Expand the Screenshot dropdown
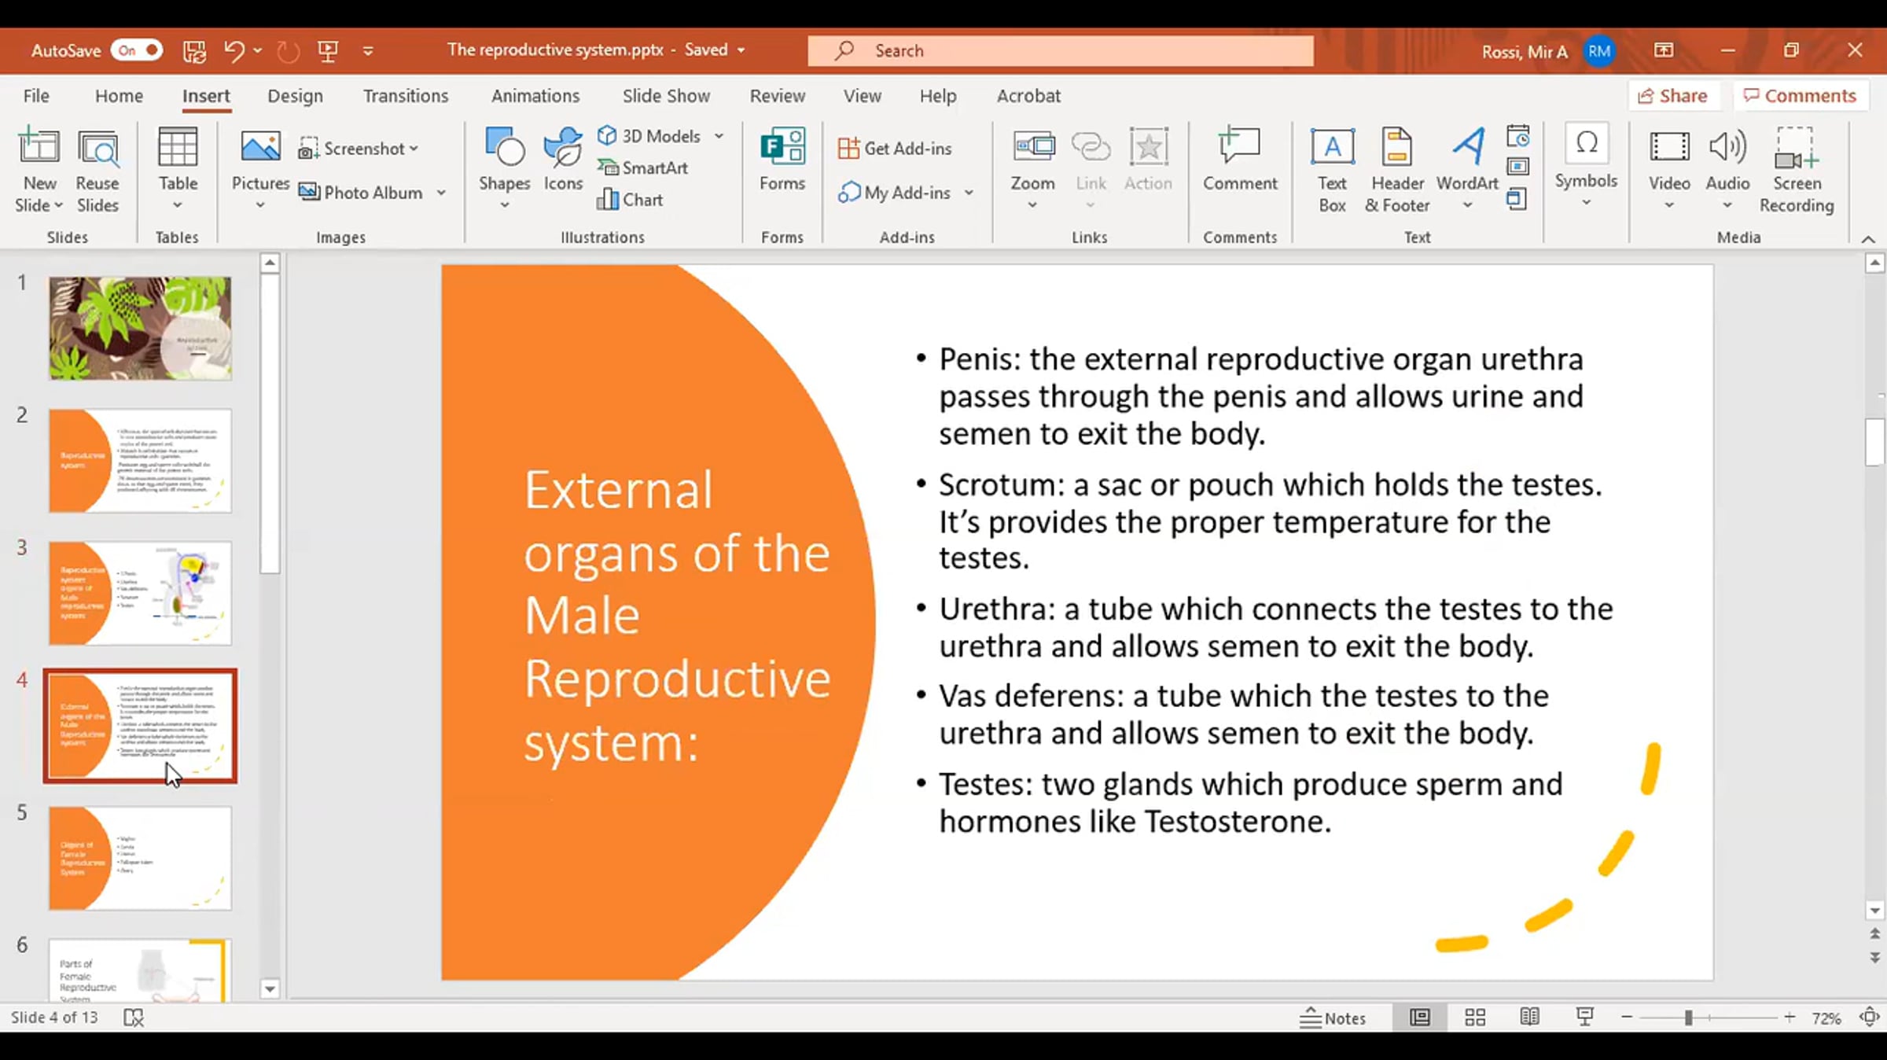This screenshot has height=1060, width=1887. (x=414, y=149)
